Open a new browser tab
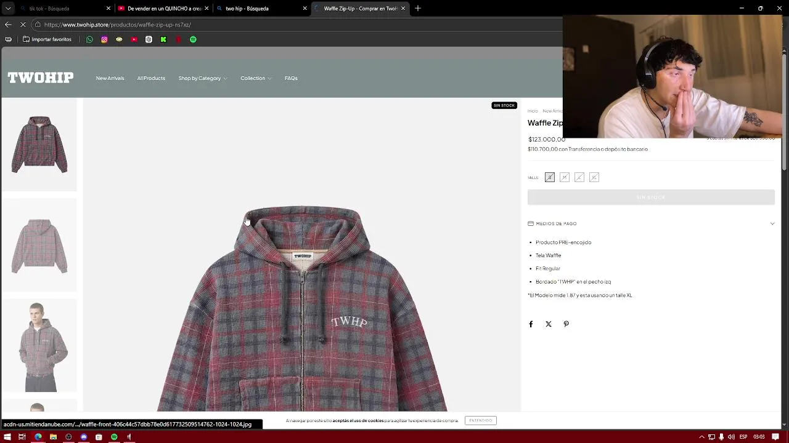 (418, 9)
